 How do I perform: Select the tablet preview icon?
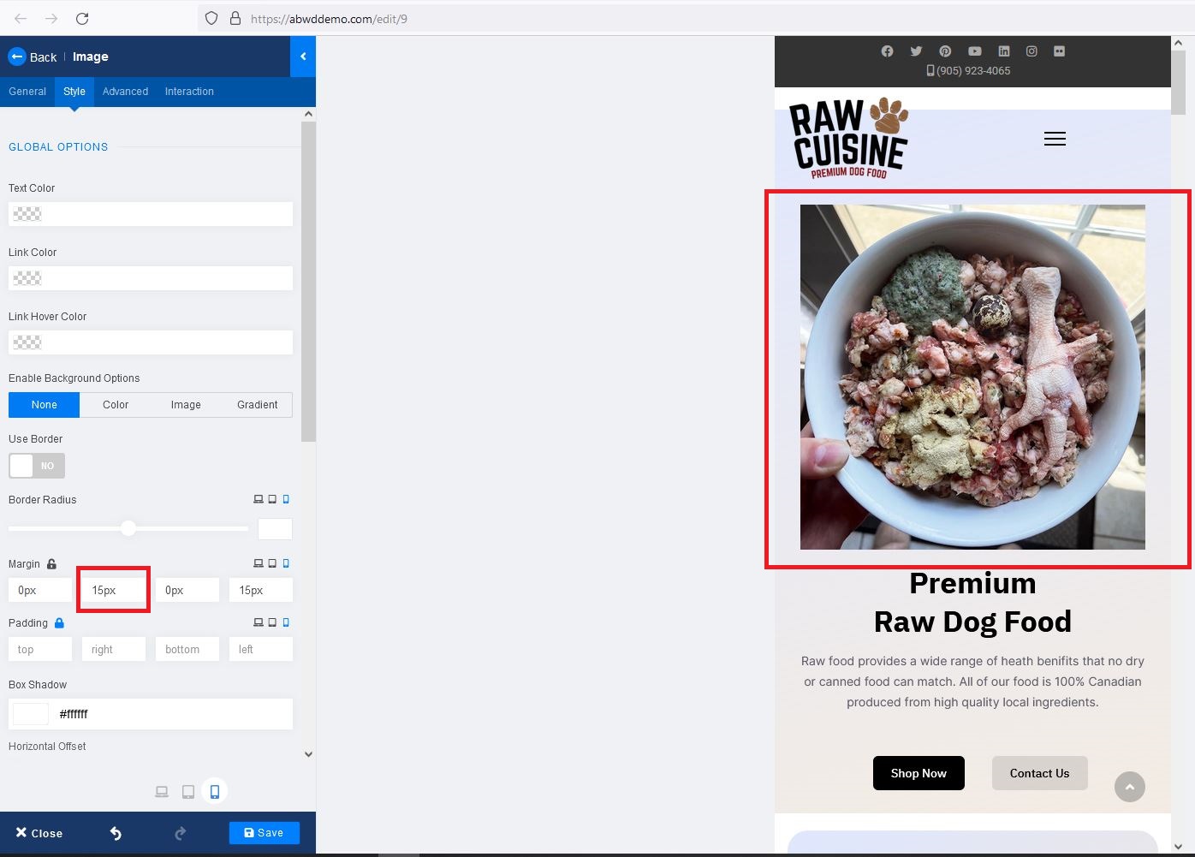pos(187,791)
